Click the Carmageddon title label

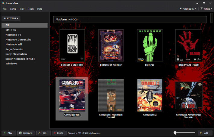click(x=72, y=115)
